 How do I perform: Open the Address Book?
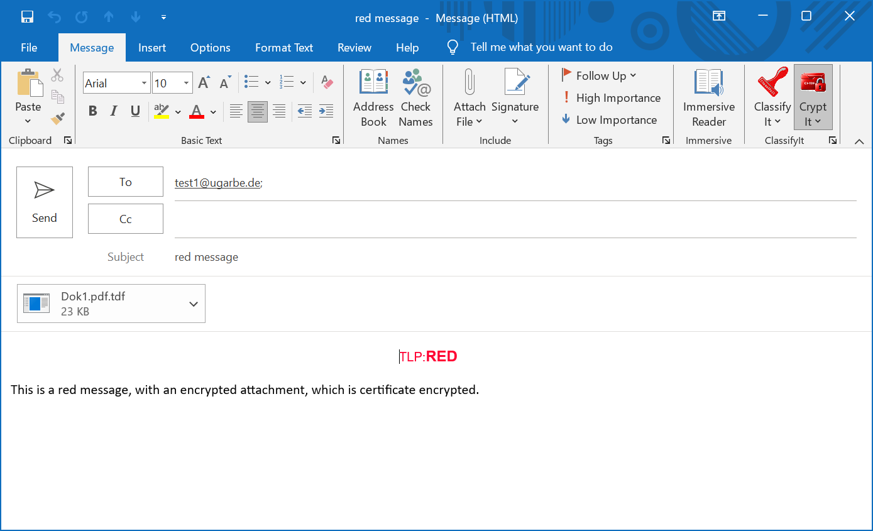click(373, 99)
